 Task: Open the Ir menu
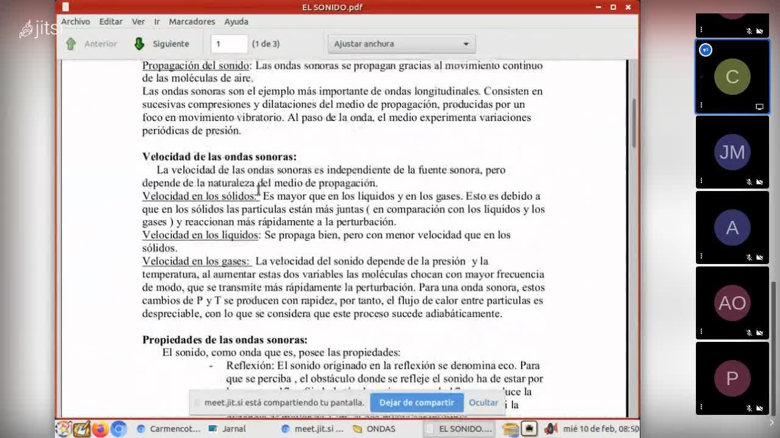157,21
